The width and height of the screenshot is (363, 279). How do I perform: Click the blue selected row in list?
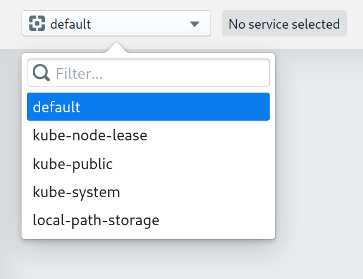click(x=148, y=107)
